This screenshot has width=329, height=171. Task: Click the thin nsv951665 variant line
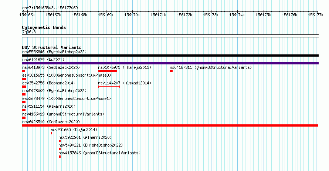(185, 133)
